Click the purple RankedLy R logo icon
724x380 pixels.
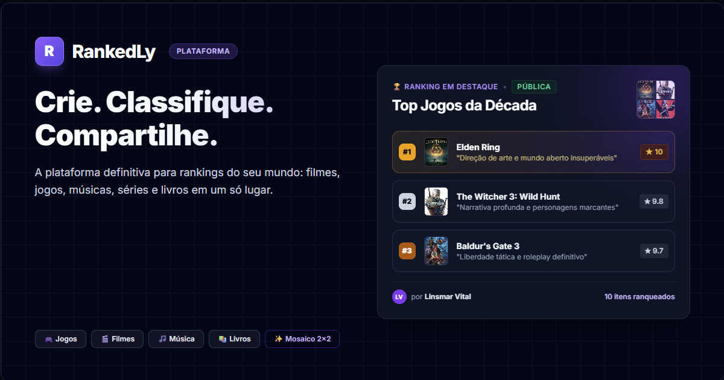[x=49, y=51]
